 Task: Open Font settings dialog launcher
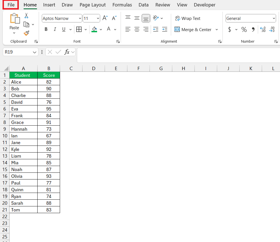click(x=118, y=42)
